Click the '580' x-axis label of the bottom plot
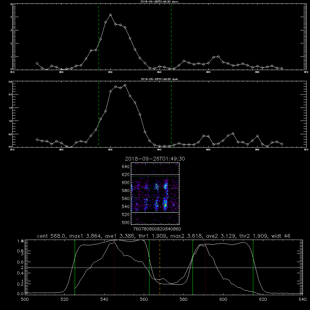The width and height of the screenshot is (310, 310). pos(184,299)
